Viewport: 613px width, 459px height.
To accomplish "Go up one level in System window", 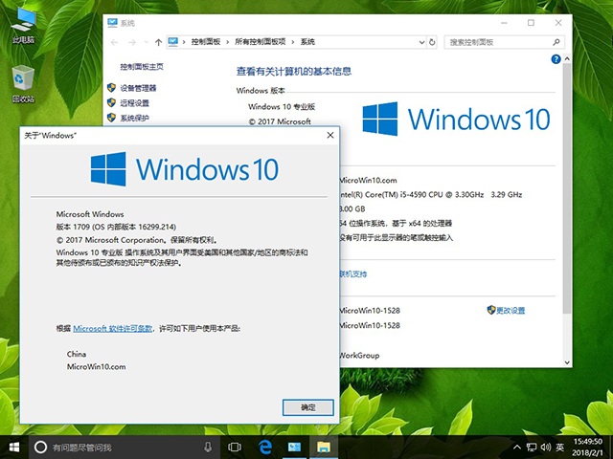I will coord(158,42).
